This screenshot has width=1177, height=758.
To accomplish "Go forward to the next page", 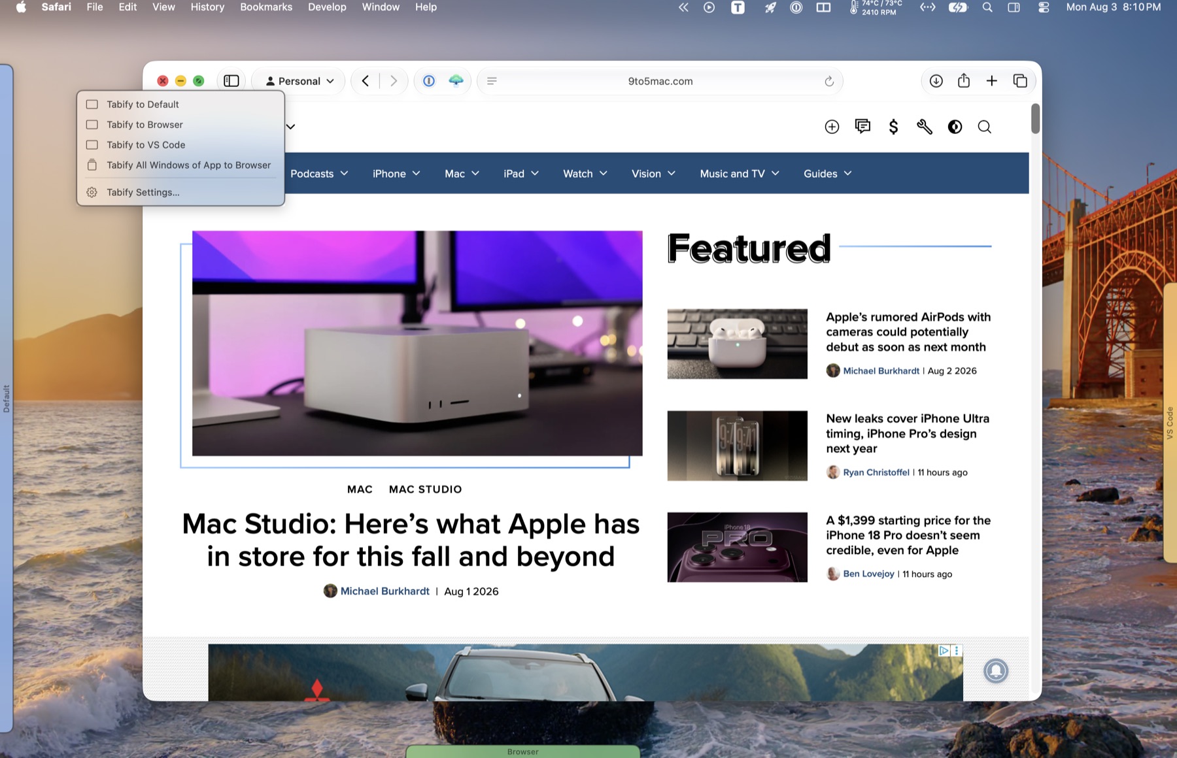I will (x=394, y=81).
